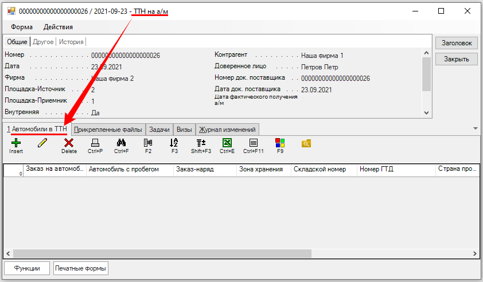Click the Ctrl+E Excel export icon

click(227, 143)
